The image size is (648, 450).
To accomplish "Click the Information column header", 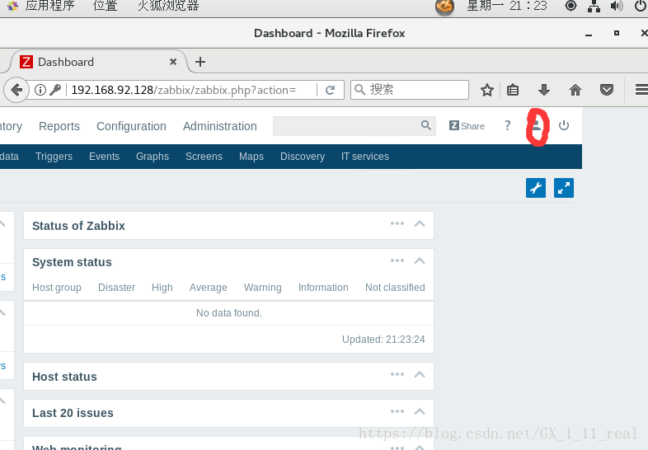I will tap(323, 288).
